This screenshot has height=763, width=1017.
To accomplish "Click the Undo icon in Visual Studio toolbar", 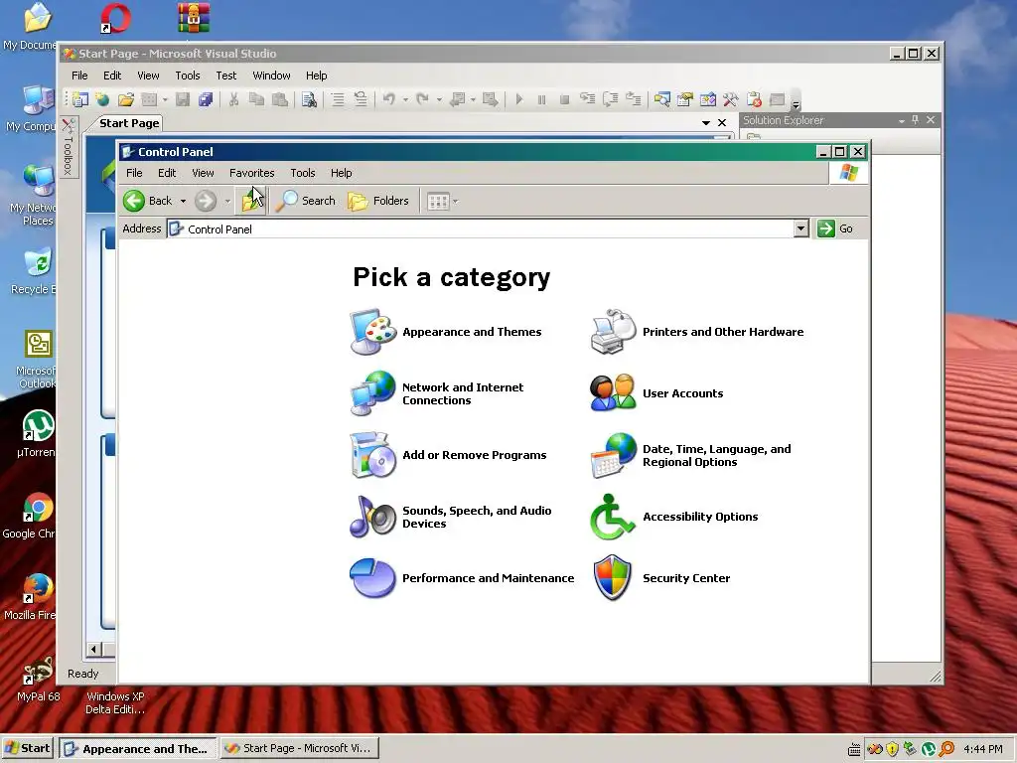I will (389, 99).
